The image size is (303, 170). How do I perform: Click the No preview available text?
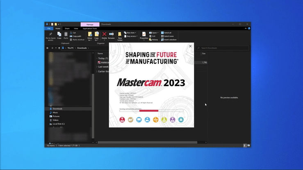coord(229,97)
